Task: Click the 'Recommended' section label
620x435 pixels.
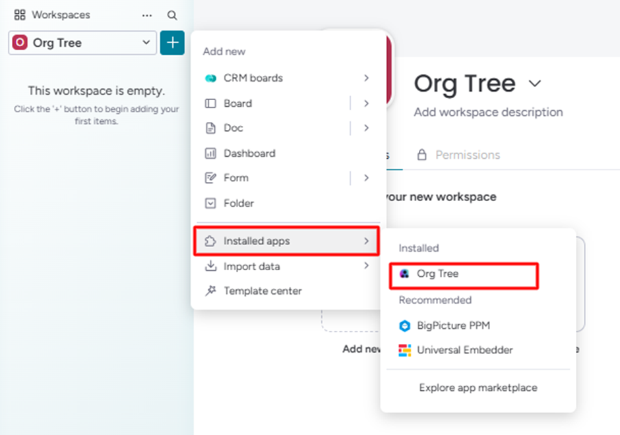Action: (x=435, y=301)
